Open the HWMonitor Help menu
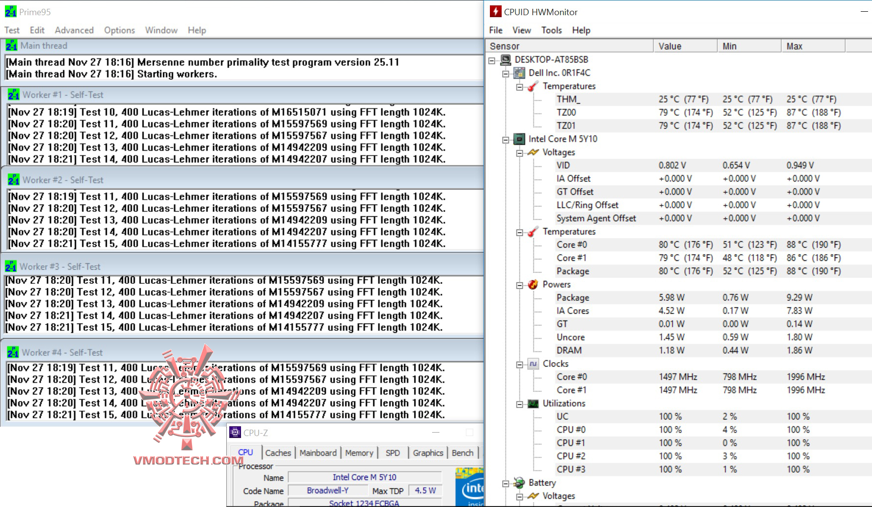This screenshot has height=507, width=872. (581, 30)
